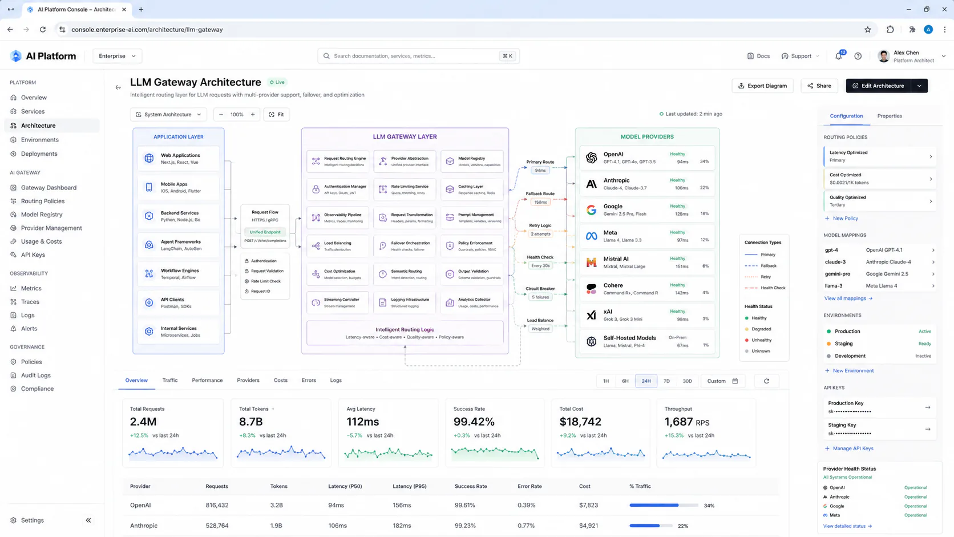Open Routing Policies in the sidebar
This screenshot has width=954, height=537.
43,201
